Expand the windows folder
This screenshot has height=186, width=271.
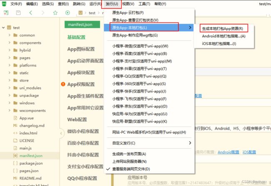(9, 103)
